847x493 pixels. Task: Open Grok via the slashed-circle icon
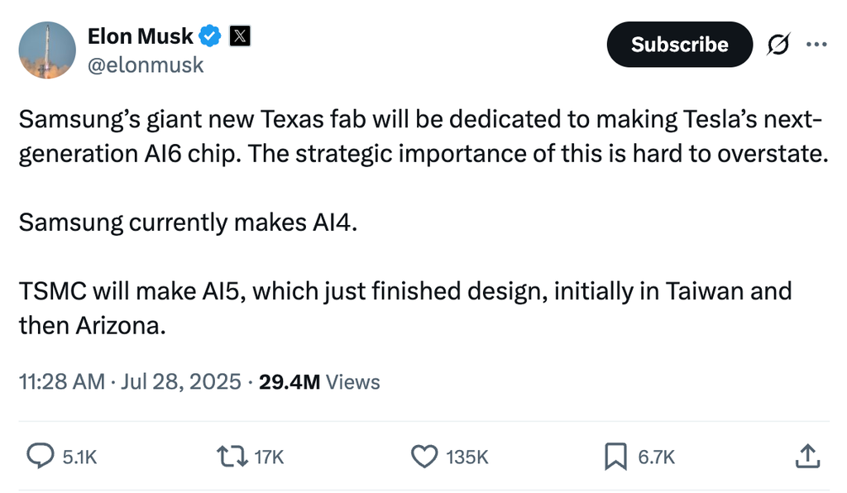click(x=778, y=45)
